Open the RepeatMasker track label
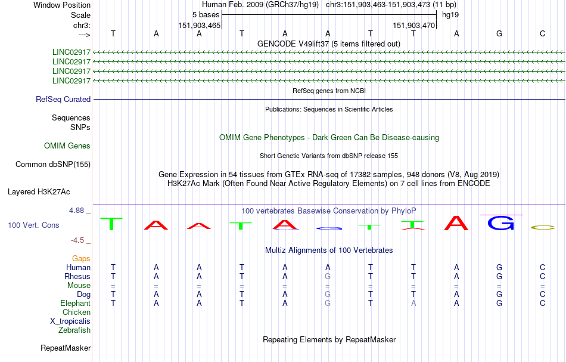This screenshot has height=362, width=566. (x=66, y=348)
